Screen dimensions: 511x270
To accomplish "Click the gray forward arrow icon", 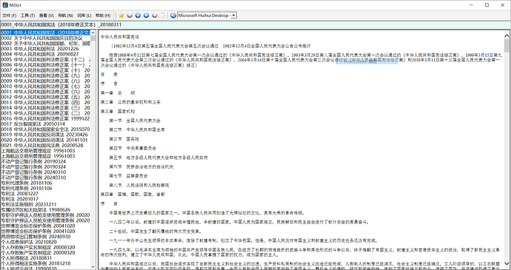I will (x=155, y=16).
